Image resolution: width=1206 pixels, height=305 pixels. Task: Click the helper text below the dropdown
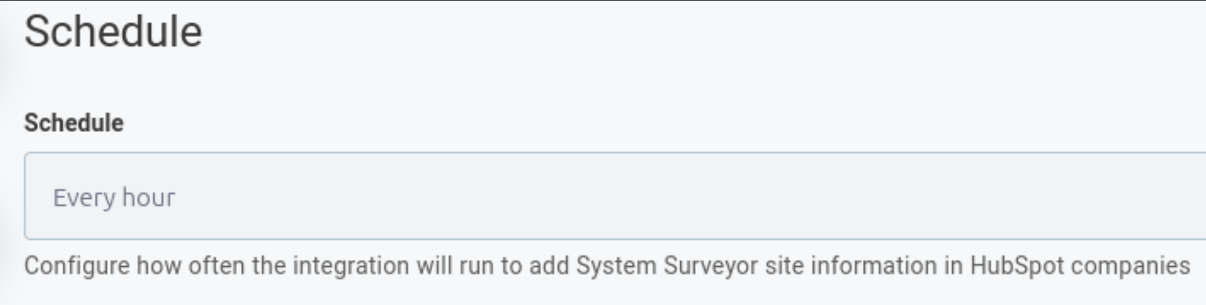tap(607, 266)
